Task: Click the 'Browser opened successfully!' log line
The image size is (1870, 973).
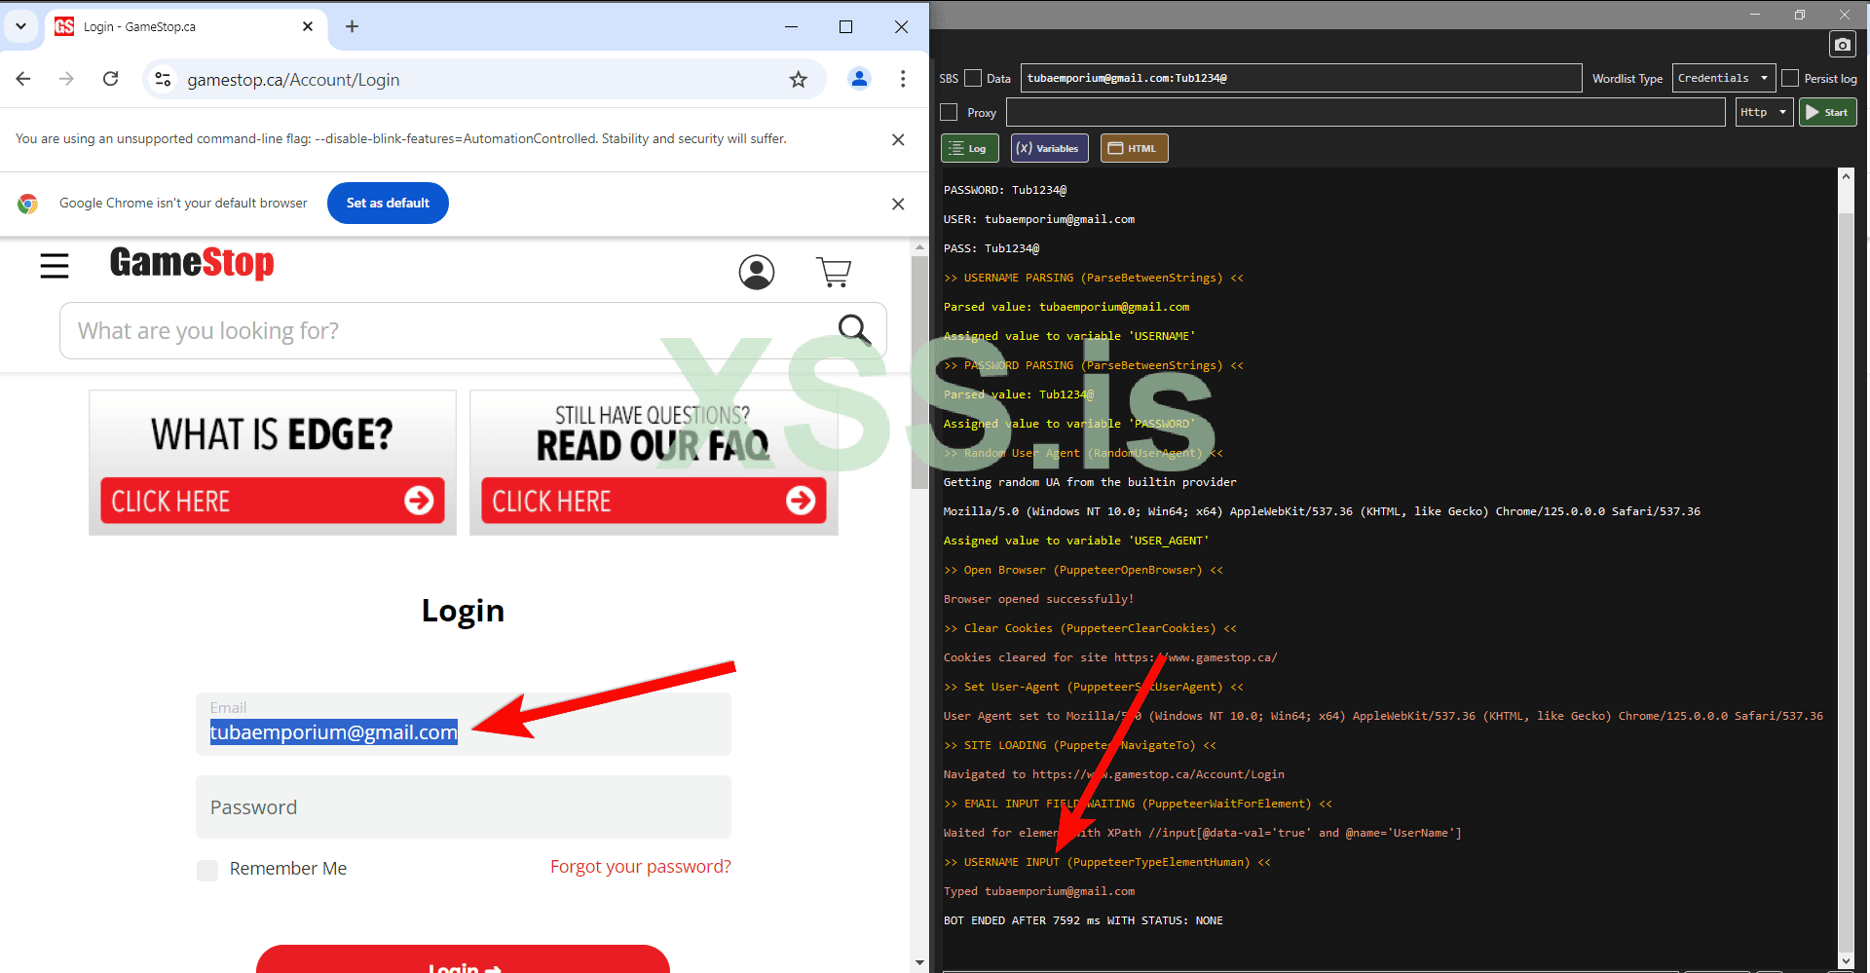Action: pos(1038,599)
